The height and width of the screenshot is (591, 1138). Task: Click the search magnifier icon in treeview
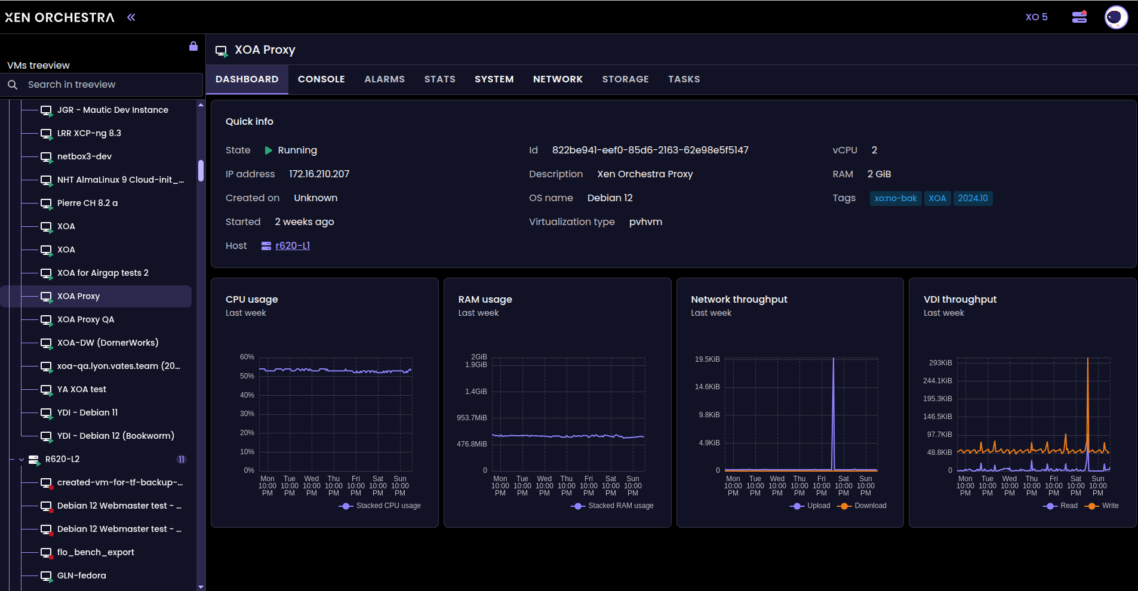pos(13,85)
